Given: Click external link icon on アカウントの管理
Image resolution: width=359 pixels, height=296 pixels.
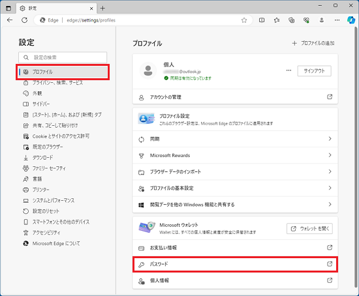Looking at the screenshot, I should point(330,96).
